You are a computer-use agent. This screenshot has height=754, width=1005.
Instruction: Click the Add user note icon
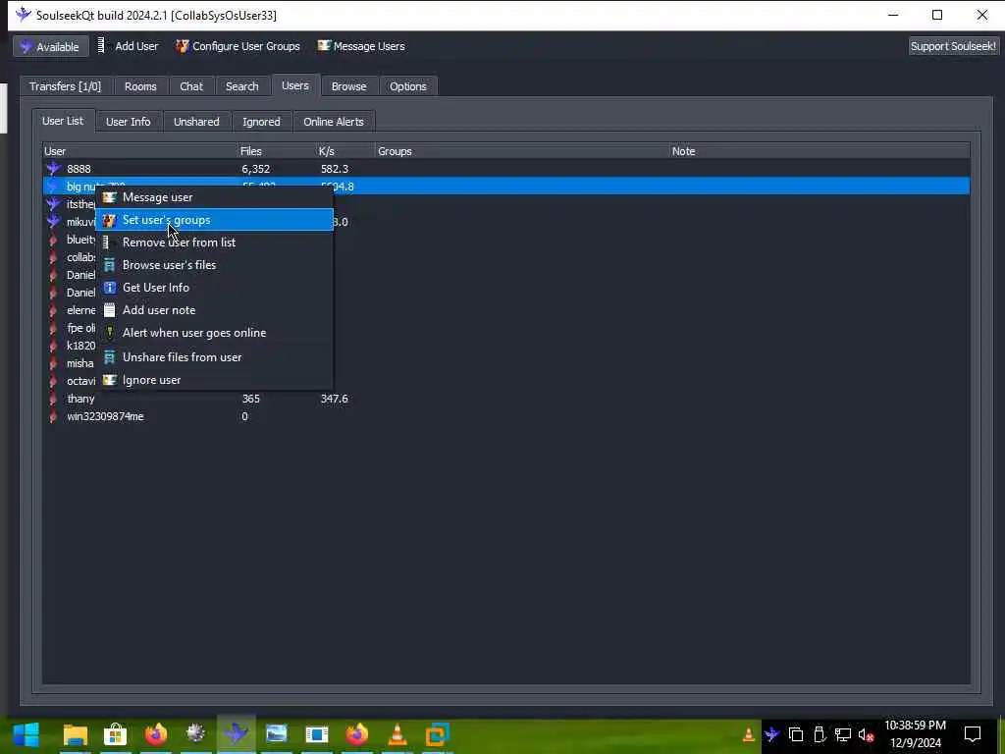coord(110,310)
